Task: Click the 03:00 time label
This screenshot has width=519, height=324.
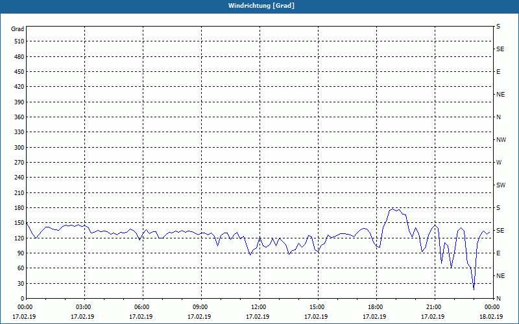Action: pyautogui.click(x=82, y=307)
